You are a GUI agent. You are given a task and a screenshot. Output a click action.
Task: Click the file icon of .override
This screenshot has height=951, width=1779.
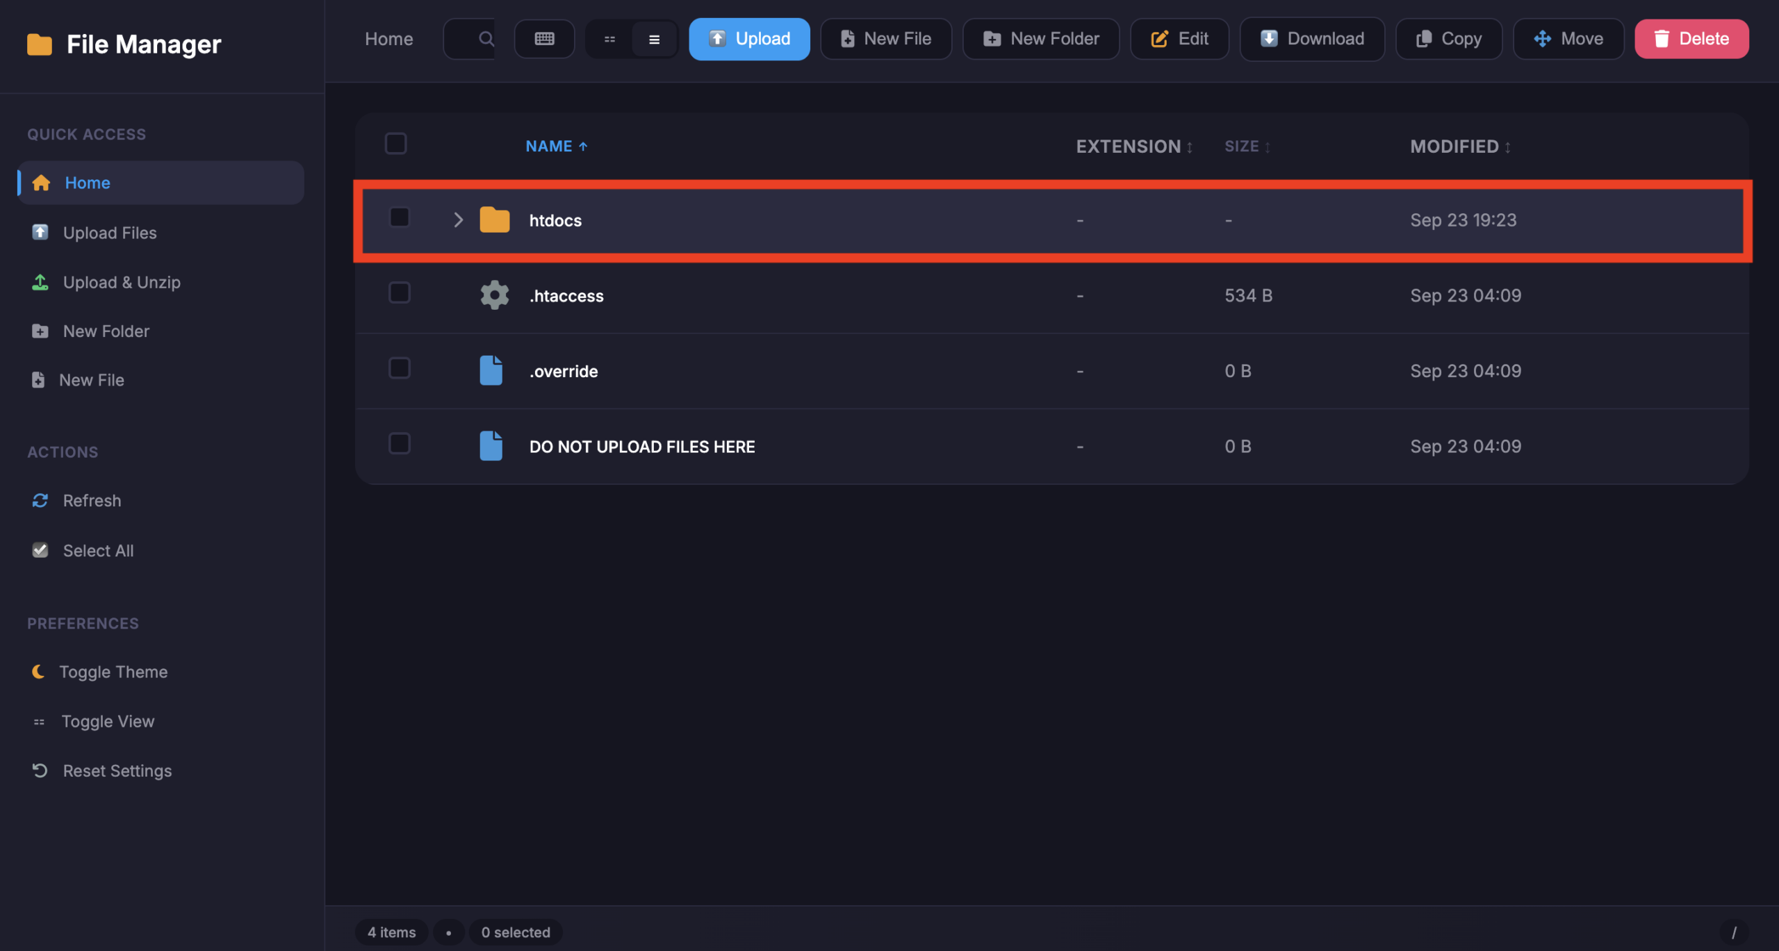coord(491,370)
